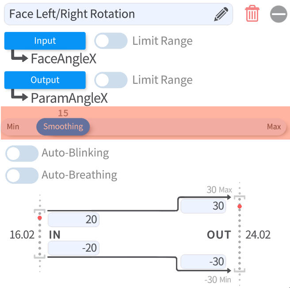Click the red dot on IN axis
290x288 pixels.
[x=40, y=218]
